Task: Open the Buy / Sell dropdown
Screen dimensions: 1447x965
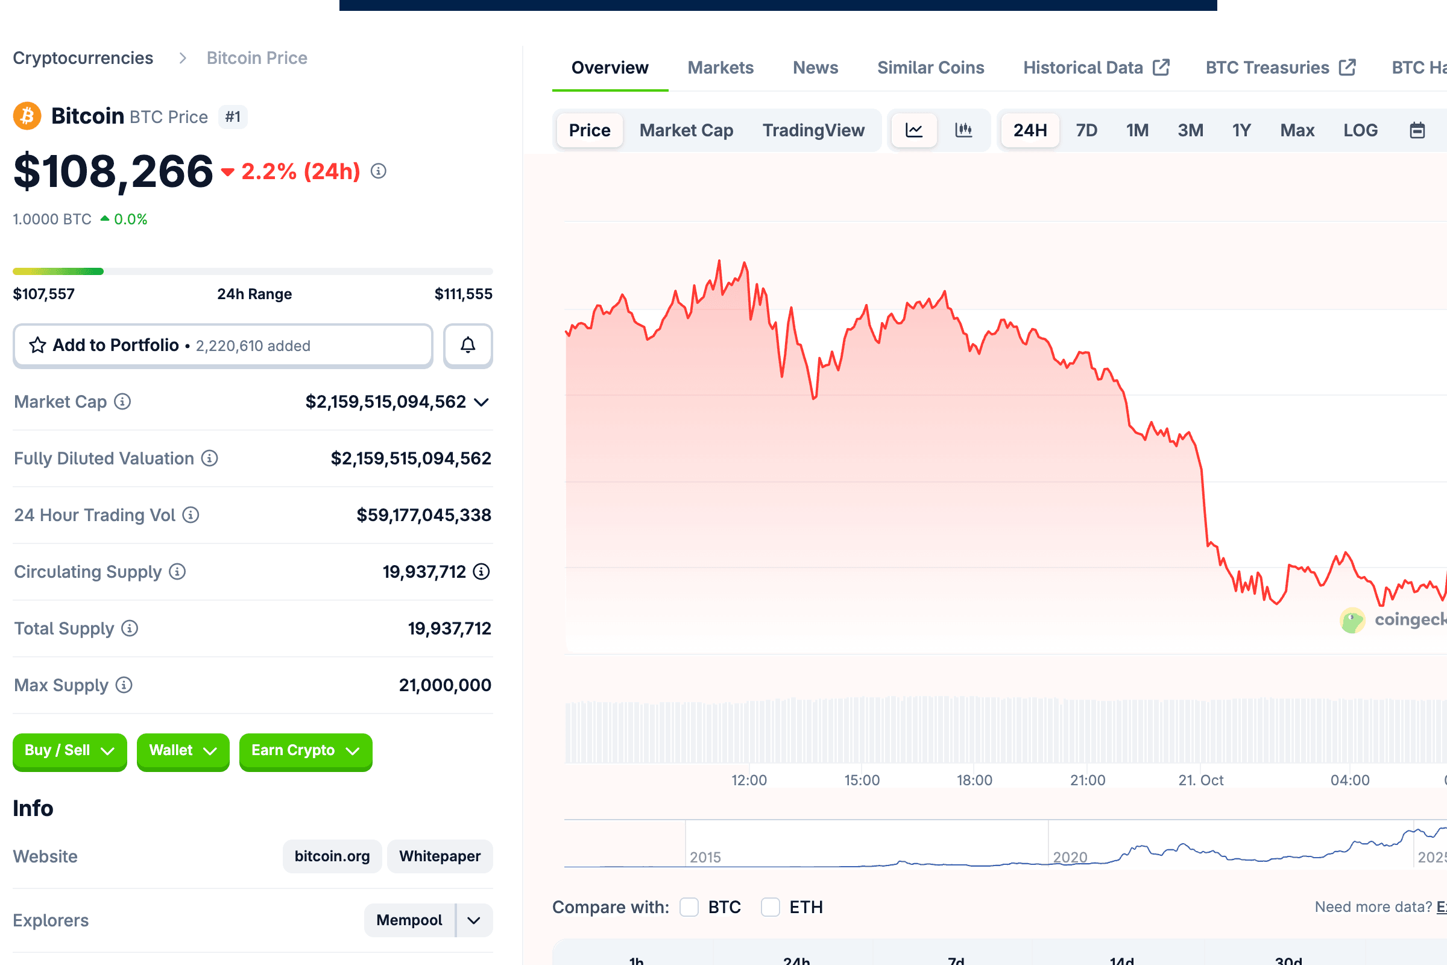Action: coord(69,750)
